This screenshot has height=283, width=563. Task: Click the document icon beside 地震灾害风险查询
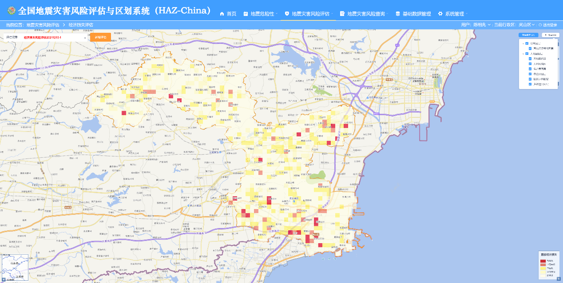click(x=342, y=14)
